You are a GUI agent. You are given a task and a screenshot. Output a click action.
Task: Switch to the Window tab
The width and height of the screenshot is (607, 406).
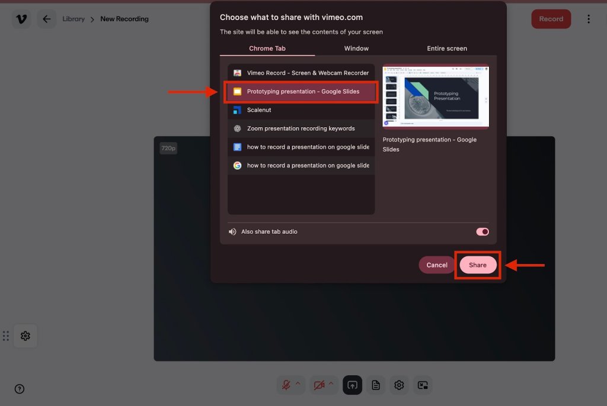tap(356, 49)
